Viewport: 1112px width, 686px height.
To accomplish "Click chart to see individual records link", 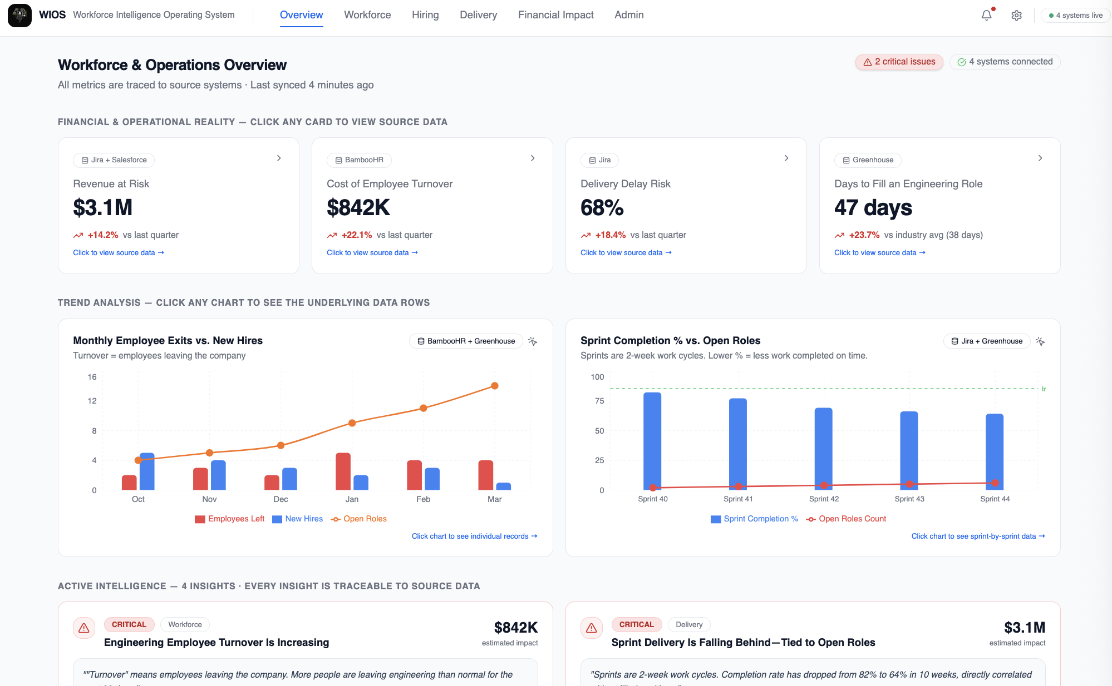I will coord(475,536).
